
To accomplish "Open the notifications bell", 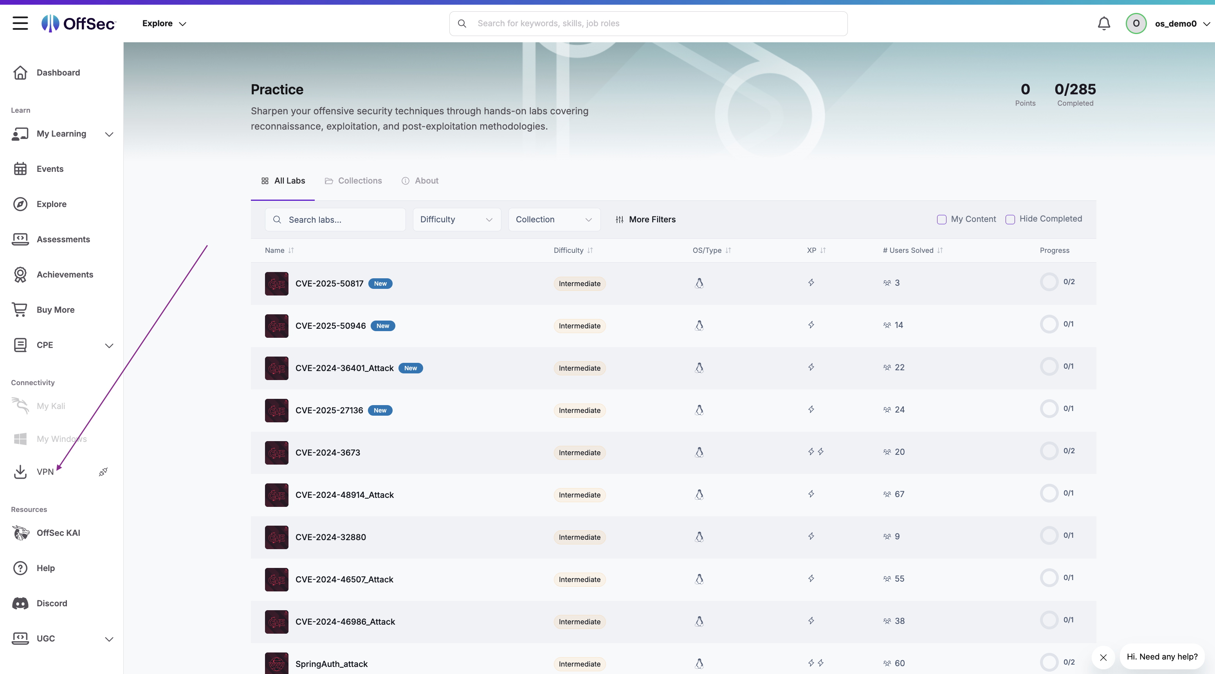I will point(1104,23).
